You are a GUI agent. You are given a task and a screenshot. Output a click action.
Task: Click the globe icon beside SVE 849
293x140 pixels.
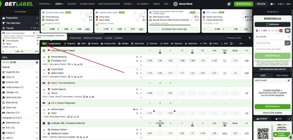[x=37, y=62]
